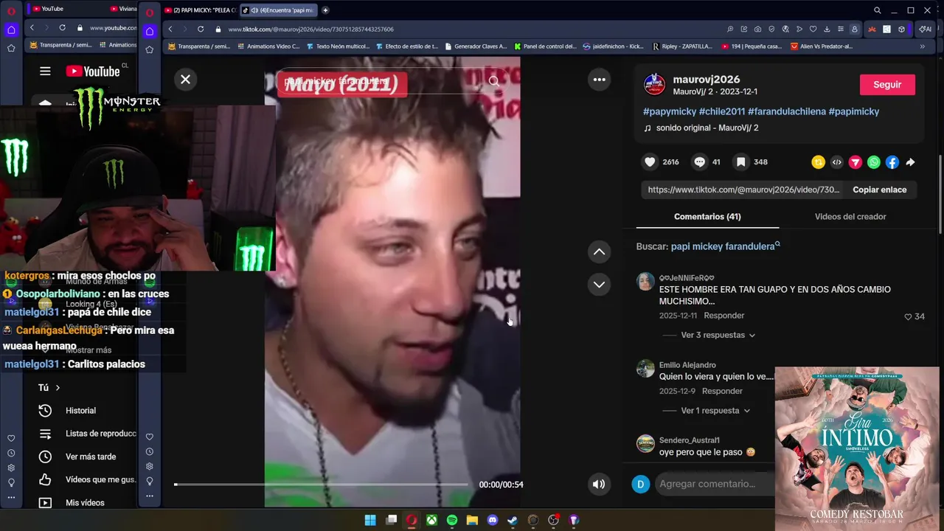Open Spotify from the taskbar
Viewport: 944px width, 531px height.
pos(452,520)
